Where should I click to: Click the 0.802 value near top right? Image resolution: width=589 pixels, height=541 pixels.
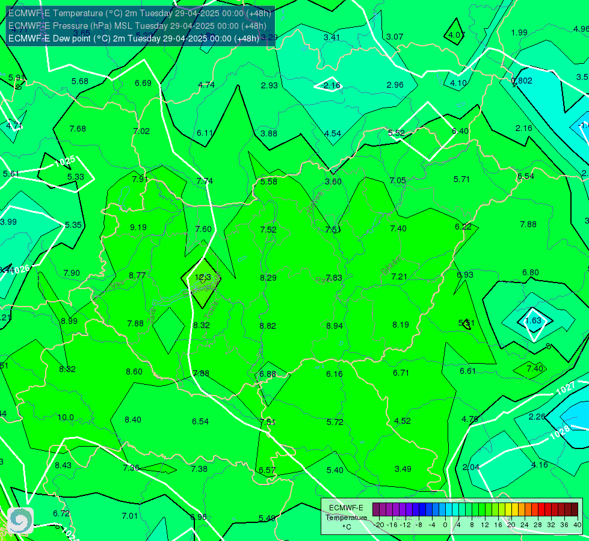pyautogui.click(x=522, y=81)
